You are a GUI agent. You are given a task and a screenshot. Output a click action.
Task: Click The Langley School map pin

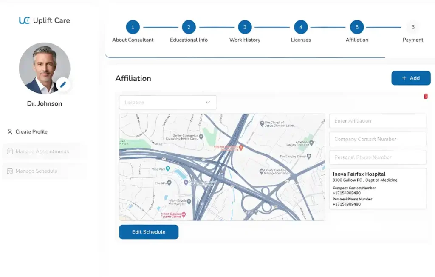tap(309, 157)
